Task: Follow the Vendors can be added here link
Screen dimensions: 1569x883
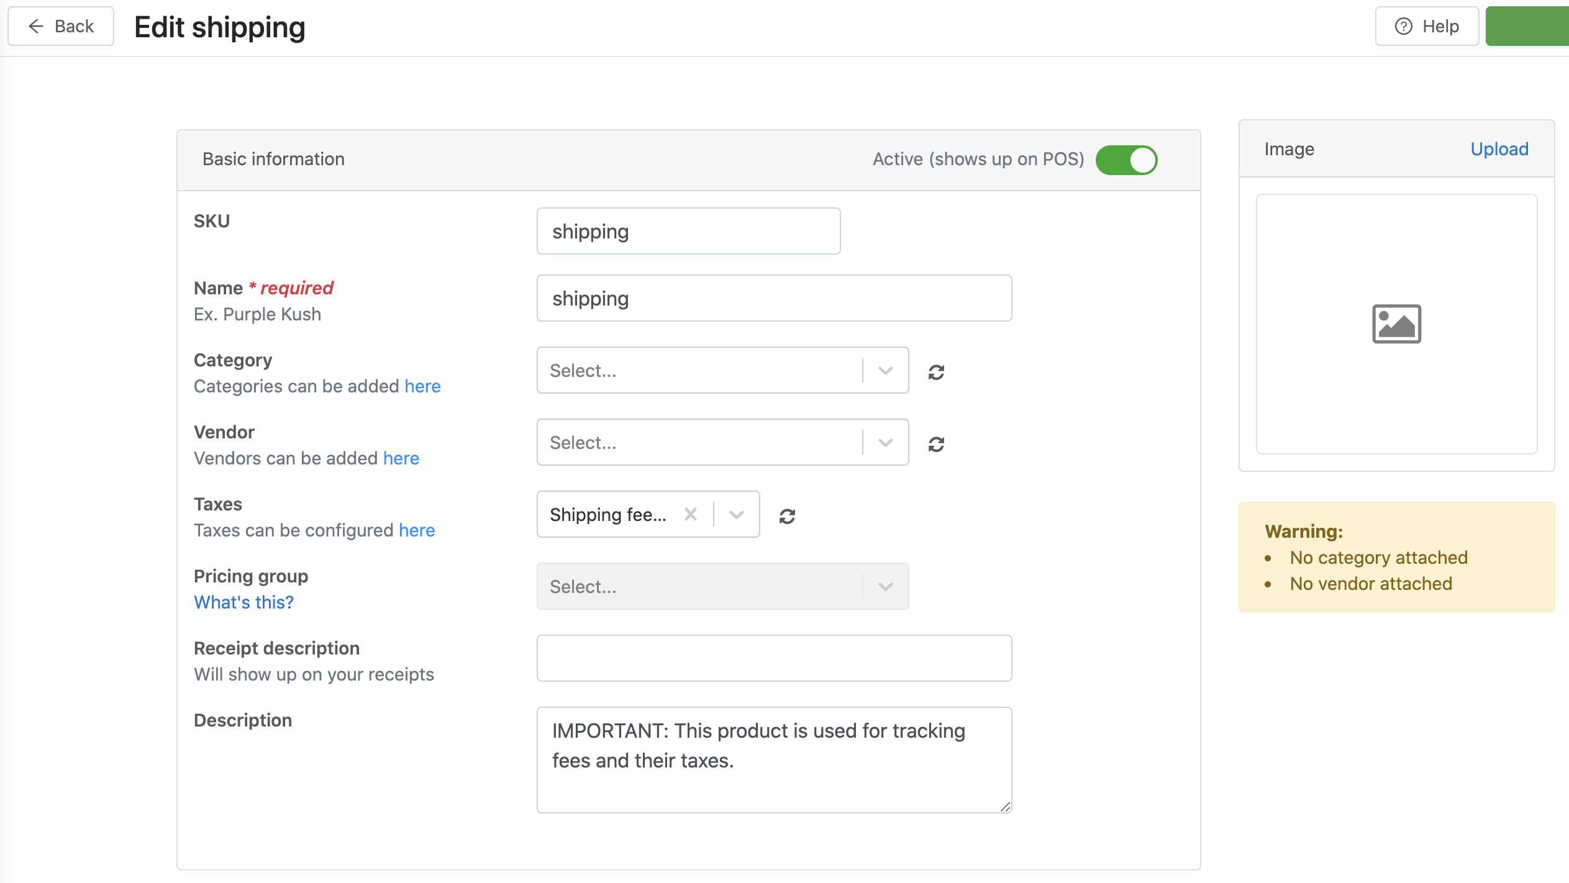Action: pos(401,458)
